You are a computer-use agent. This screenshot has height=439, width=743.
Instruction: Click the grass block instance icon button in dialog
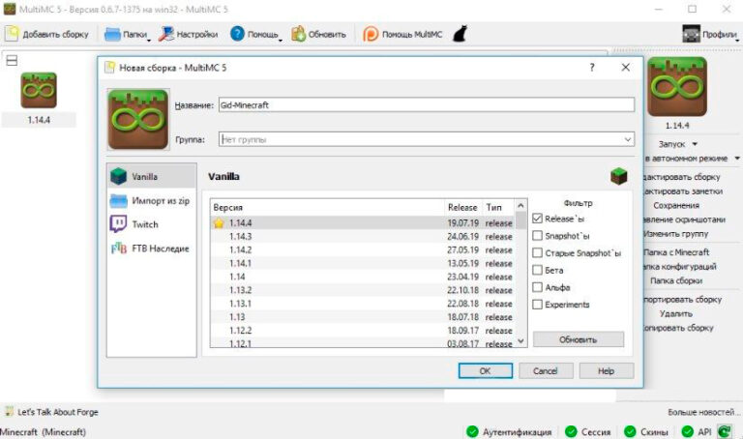click(x=138, y=119)
